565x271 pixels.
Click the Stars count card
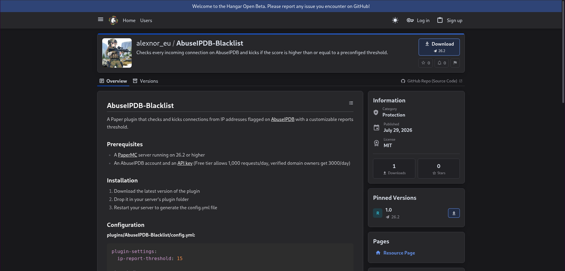(439, 169)
